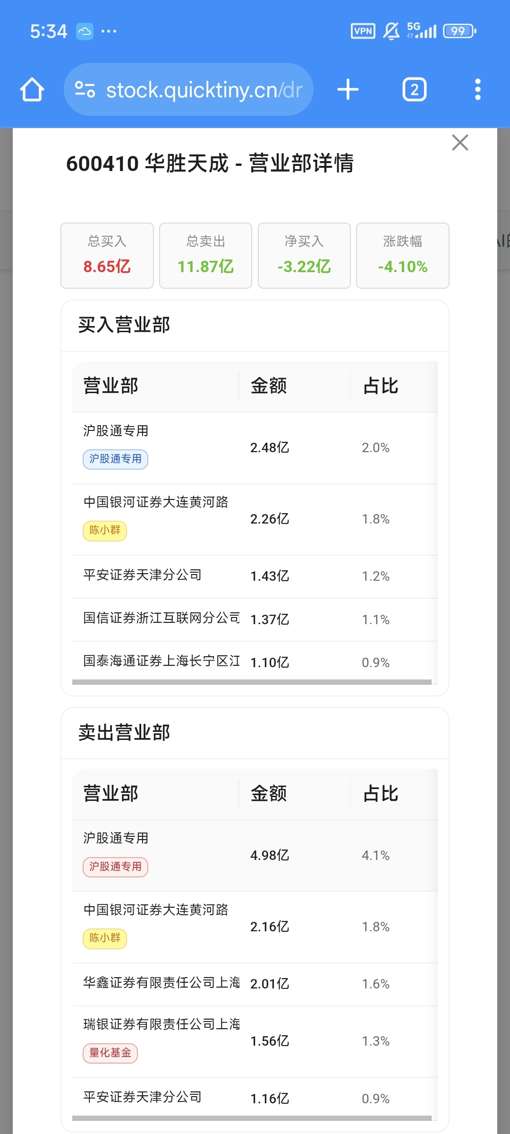
Task: Tap the site settings icon in address bar
Action: pyautogui.click(x=85, y=89)
